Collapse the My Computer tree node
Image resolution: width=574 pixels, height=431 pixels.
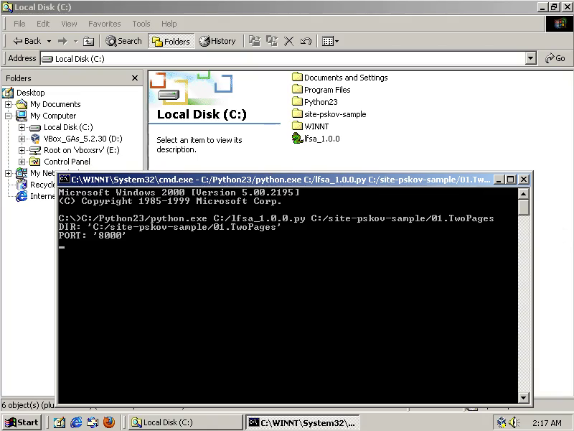(x=9, y=116)
